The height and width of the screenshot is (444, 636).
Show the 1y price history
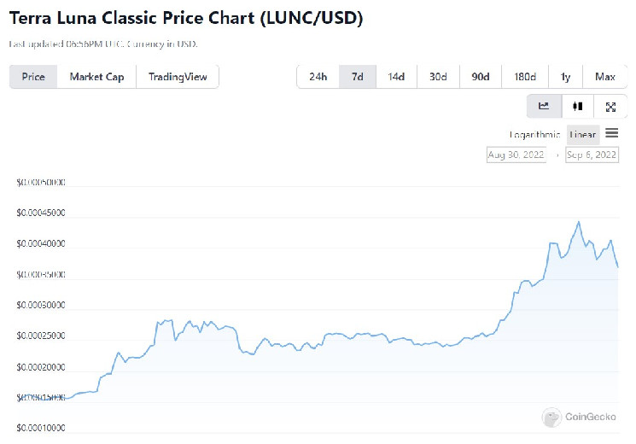565,77
